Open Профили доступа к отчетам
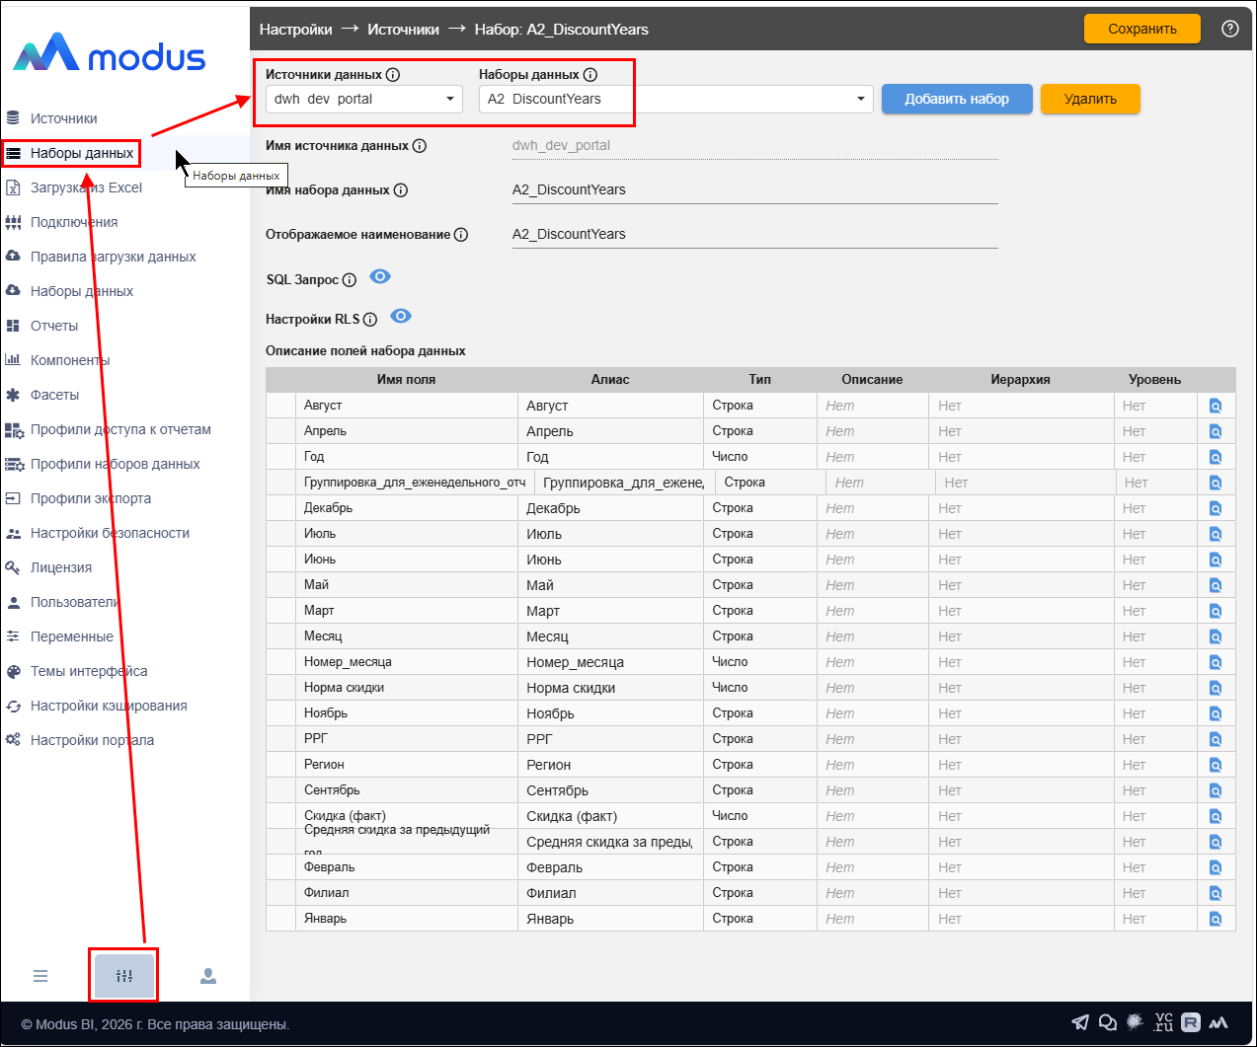Viewport: 1257px width, 1047px height. (120, 429)
